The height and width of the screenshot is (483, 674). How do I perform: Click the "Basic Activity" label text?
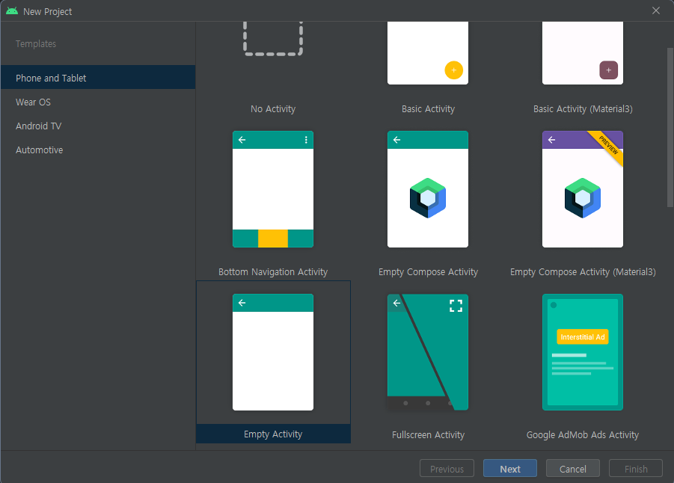[428, 108]
